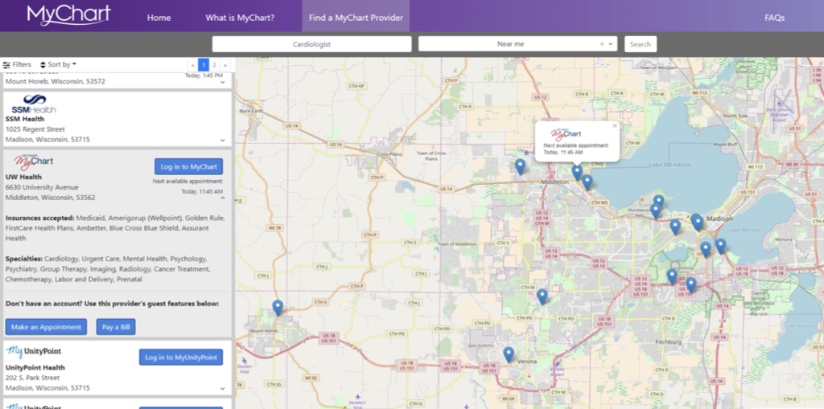
Task: Click the SSM Health logo in the results list
Action: [x=34, y=104]
